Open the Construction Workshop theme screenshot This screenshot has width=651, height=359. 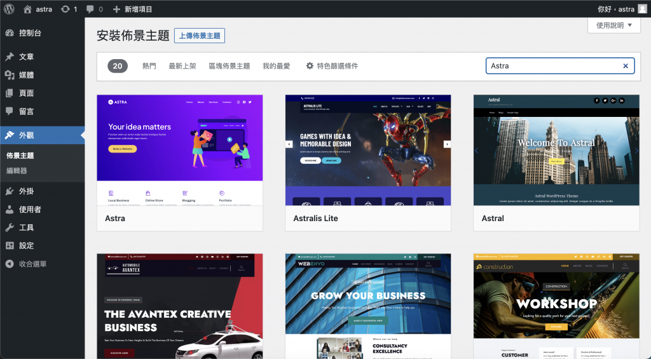(556, 306)
